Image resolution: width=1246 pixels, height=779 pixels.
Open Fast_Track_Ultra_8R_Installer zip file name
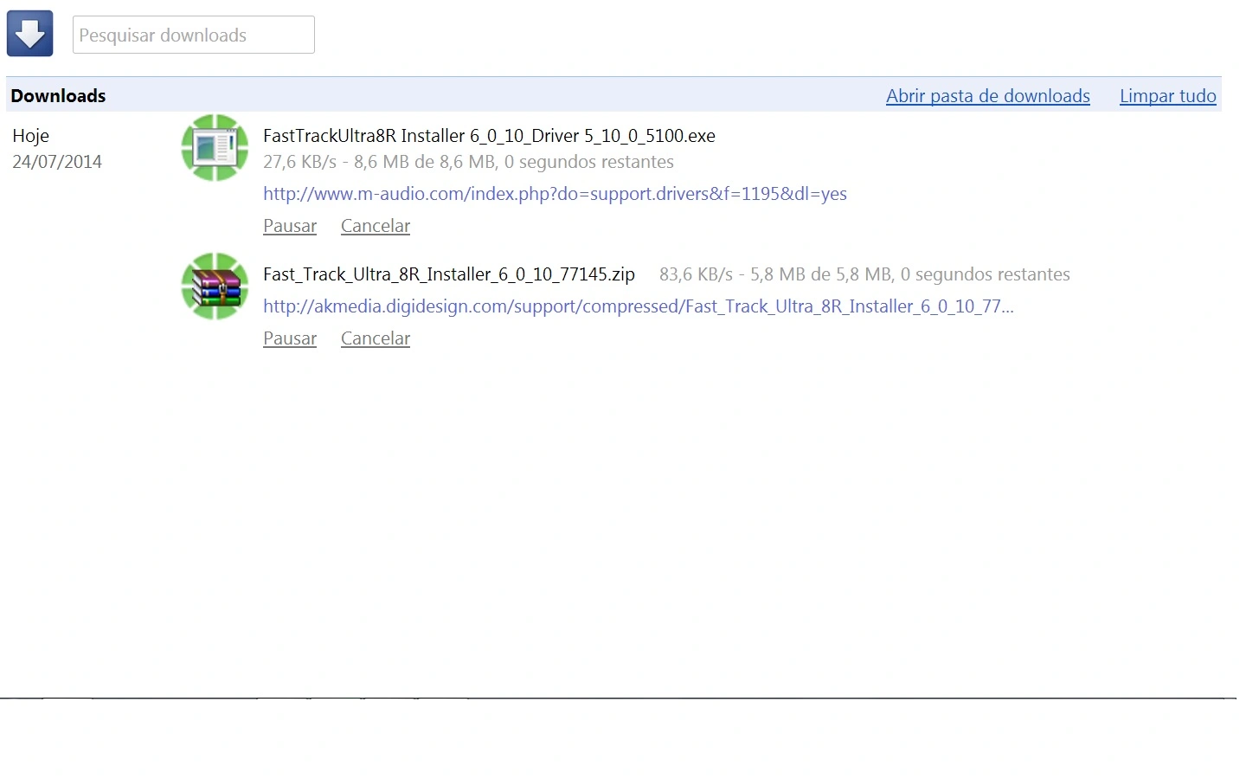[x=449, y=274]
